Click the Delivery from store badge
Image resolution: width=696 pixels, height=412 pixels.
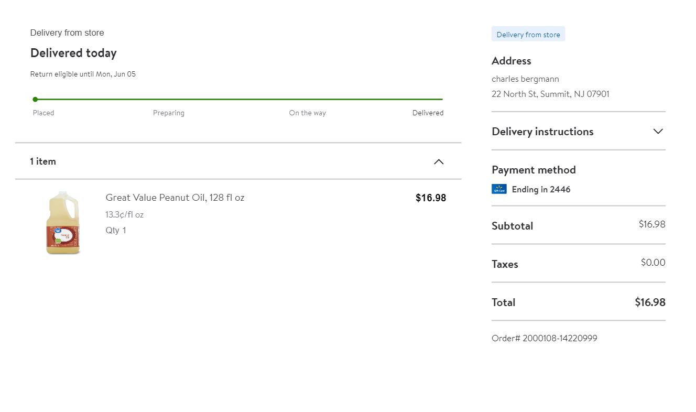pyautogui.click(x=528, y=35)
